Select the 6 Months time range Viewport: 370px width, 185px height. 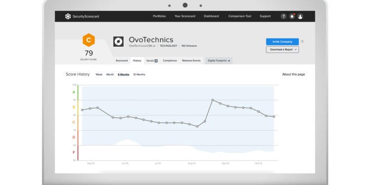point(123,74)
